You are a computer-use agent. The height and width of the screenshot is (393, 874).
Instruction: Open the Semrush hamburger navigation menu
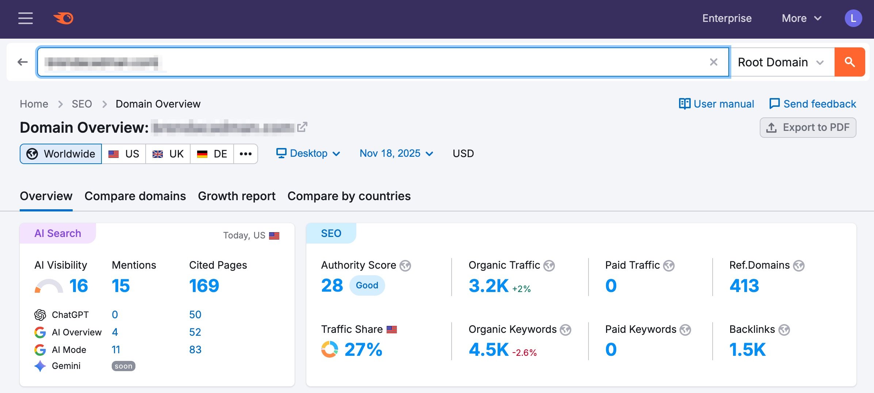pyautogui.click(x=25, y=18)
